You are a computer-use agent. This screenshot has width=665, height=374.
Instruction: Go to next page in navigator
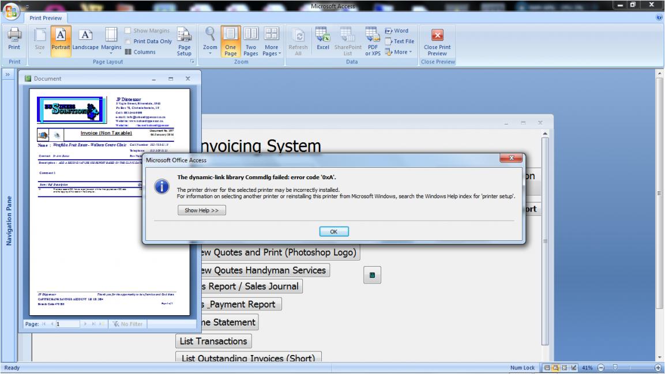(x=86, y=324)
